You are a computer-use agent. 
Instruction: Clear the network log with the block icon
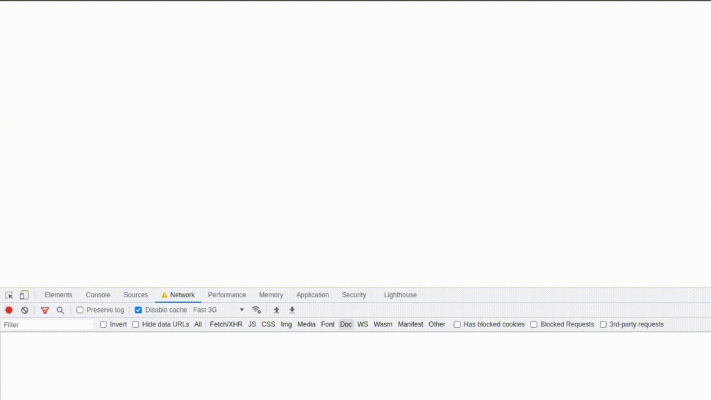tap(25, 310)
